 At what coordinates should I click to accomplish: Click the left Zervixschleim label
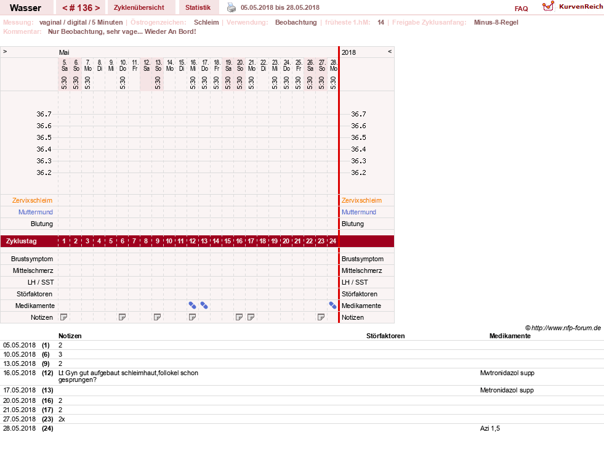(33, 200)
